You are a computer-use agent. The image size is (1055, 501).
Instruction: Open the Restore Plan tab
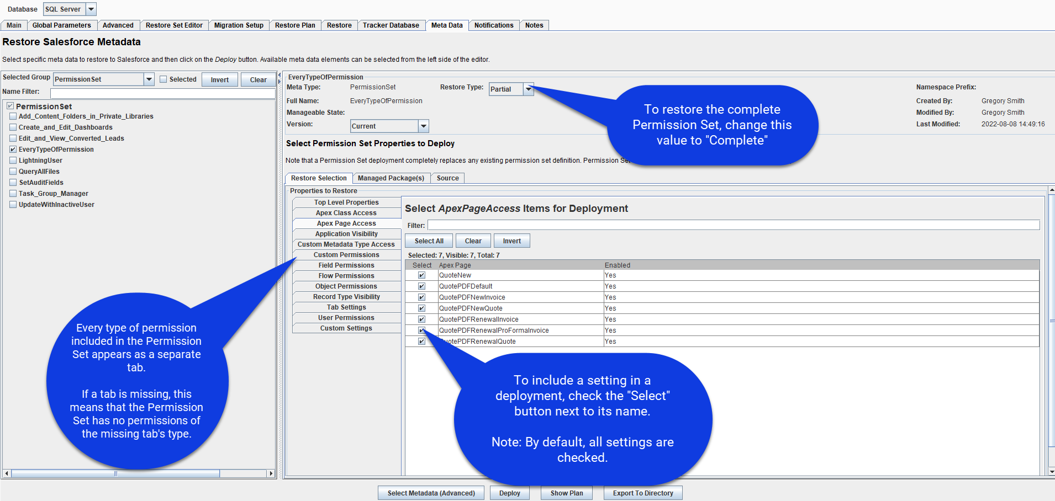click(295, 25)
